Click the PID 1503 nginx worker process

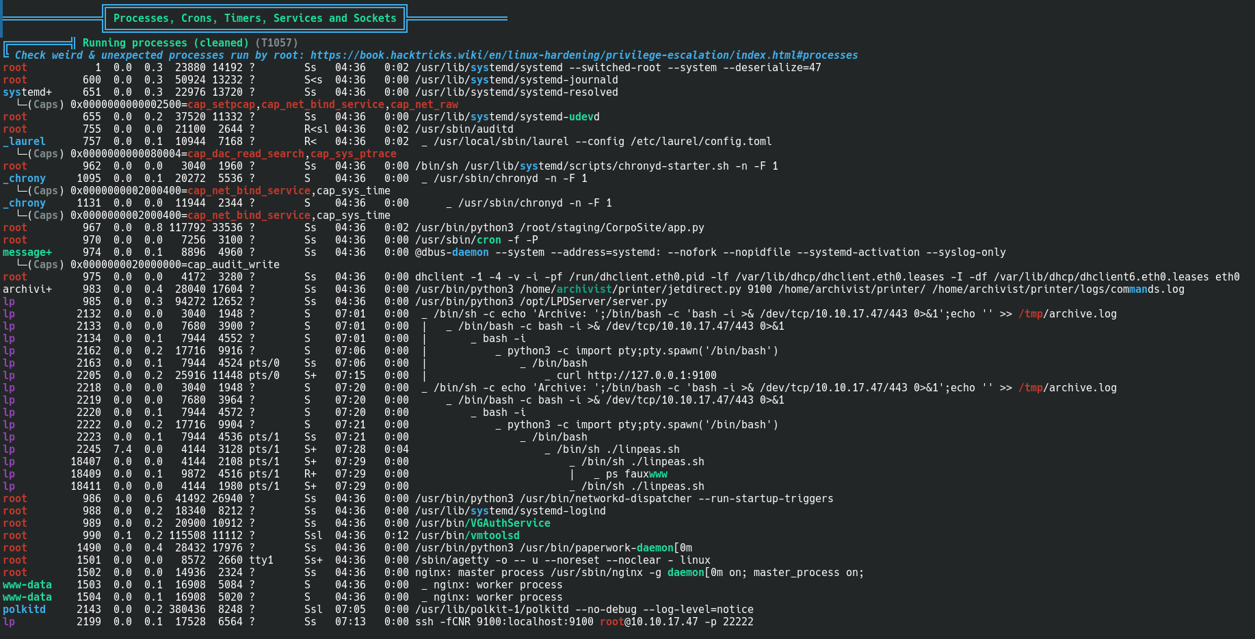click(498, 585)
